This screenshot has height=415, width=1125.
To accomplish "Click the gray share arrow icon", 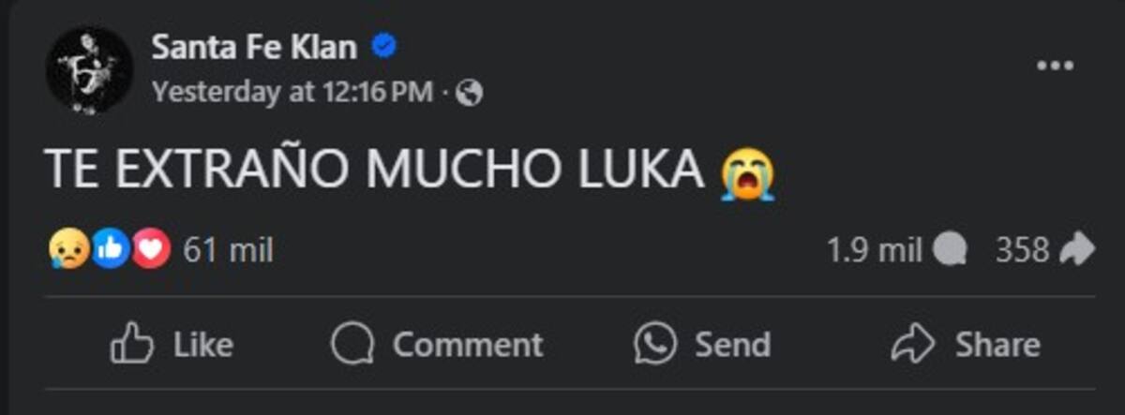I will point(1076,250).
